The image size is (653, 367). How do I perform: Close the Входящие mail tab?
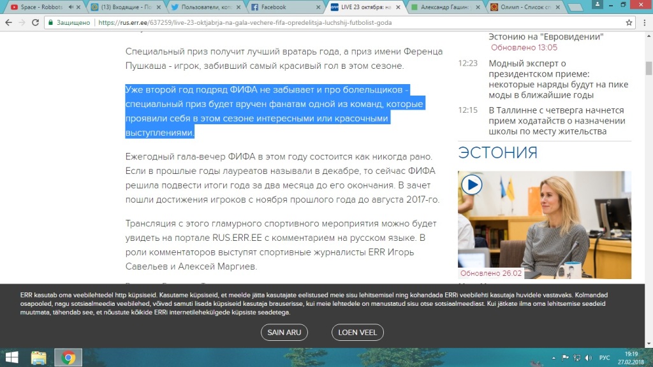click(x=158, y=7)
